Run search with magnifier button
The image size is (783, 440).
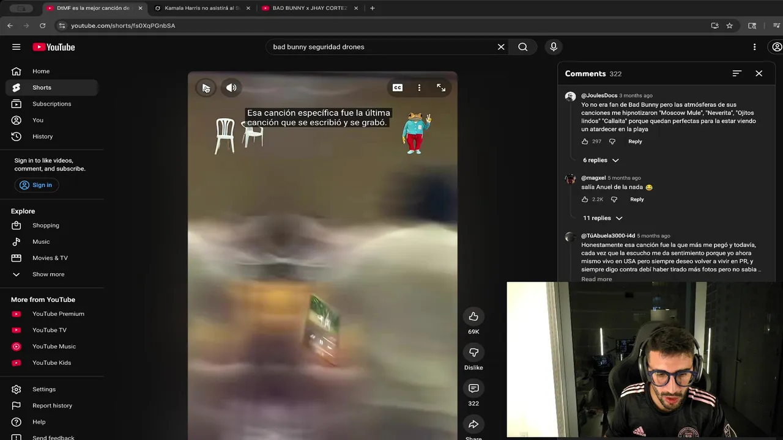tap(523, 47)
